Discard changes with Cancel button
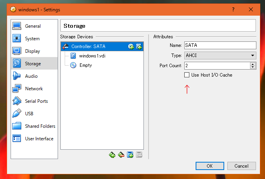This screenshot has width=265, height=179. coord(241,166)
